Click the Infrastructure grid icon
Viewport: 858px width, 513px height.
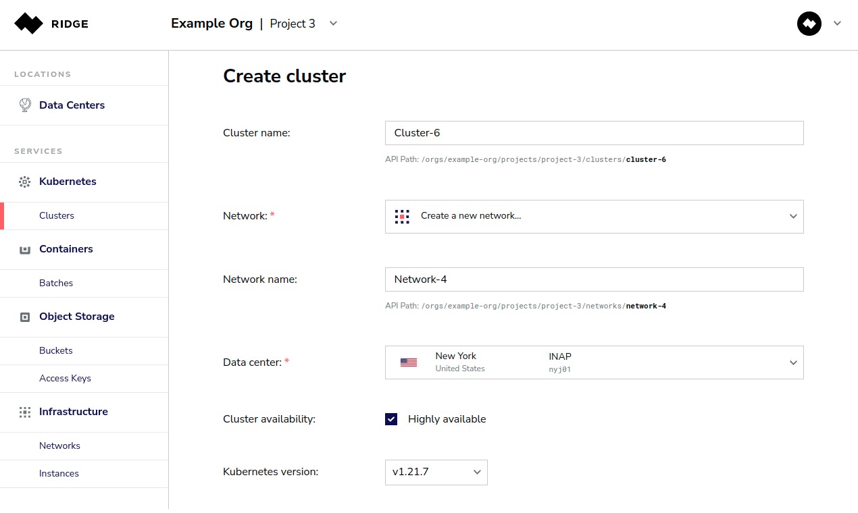click(x=25, y=412)
